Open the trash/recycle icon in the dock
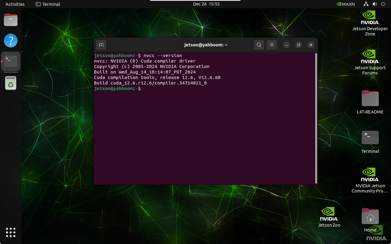Image resolution: width=391 pixels, height=244 pixels. pyautogui.click(x=11, y=83)
